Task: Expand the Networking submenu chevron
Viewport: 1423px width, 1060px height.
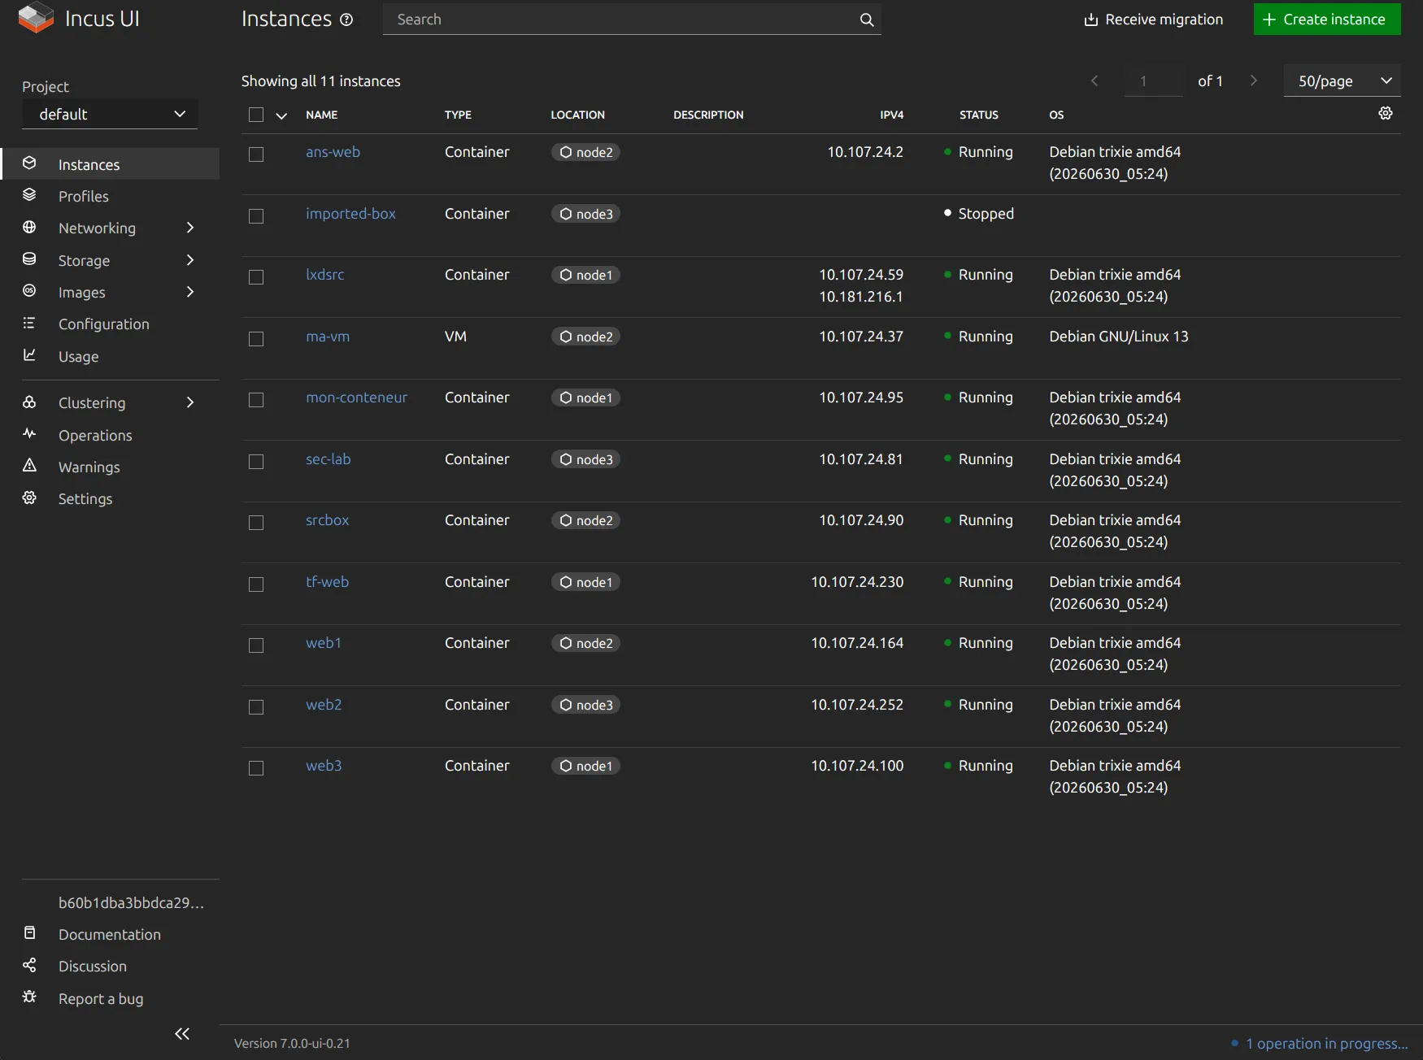Action: pos(190,228)
